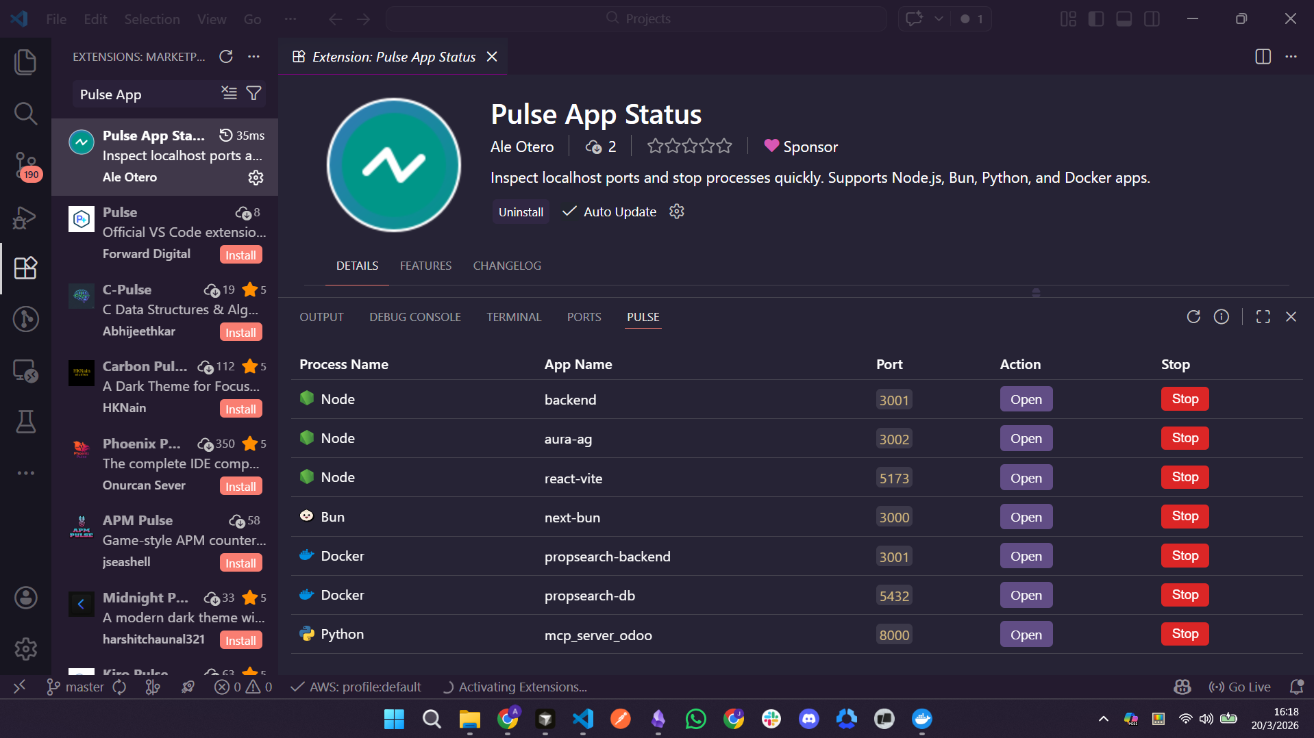Toggle the secondary side bar
This screenshot has width=1314, height=738.
(x=1151, y=18)
